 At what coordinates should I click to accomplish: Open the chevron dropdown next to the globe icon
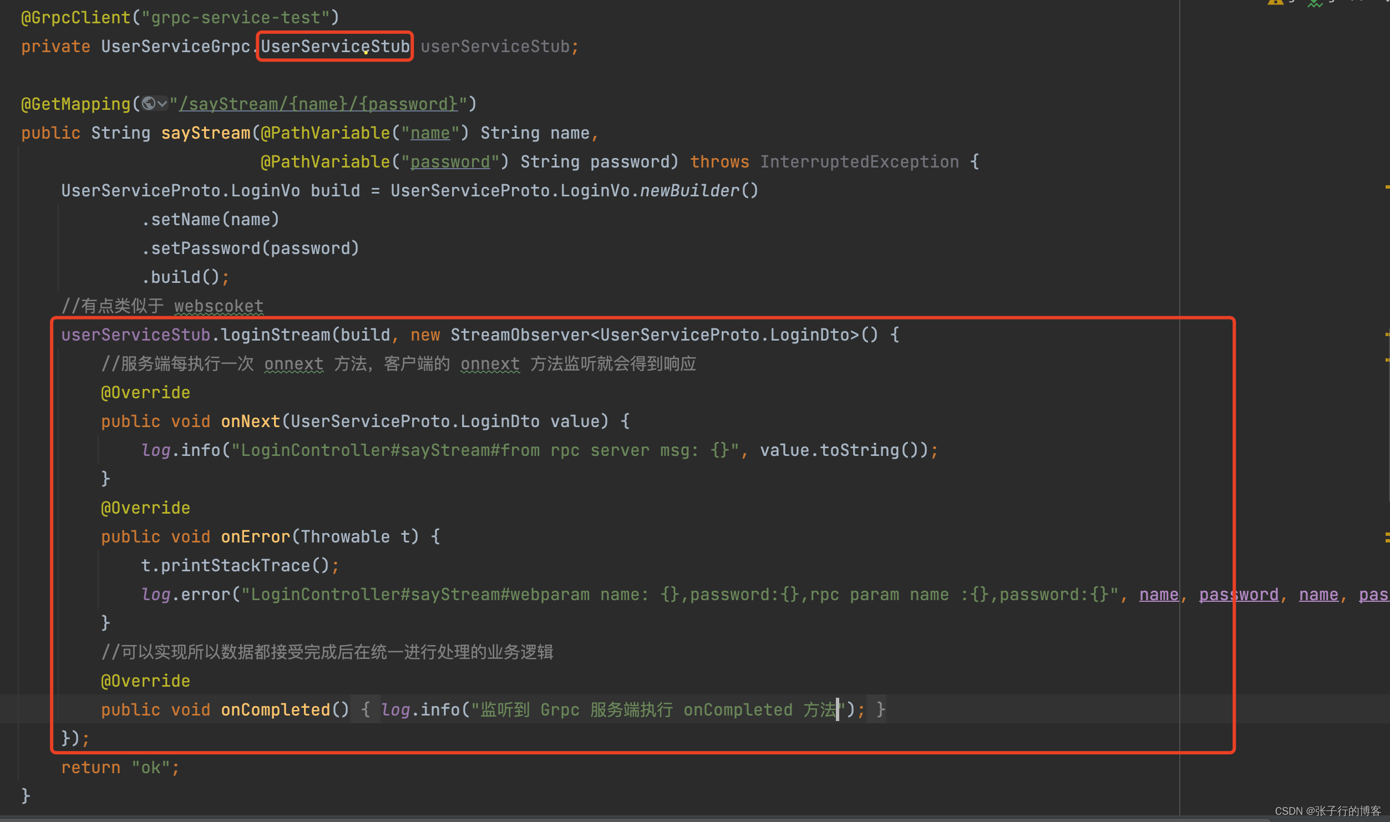[x=162, y=104]
